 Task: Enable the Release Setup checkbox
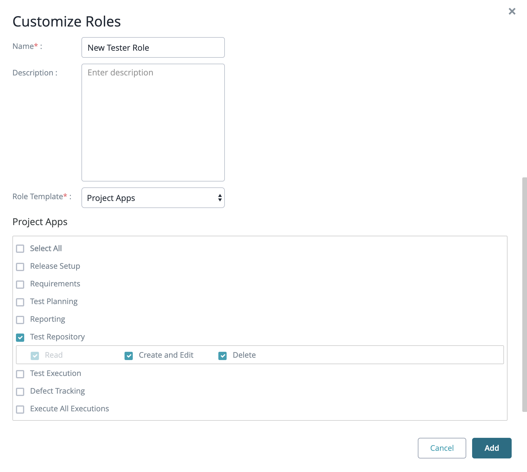coord(20,267)
